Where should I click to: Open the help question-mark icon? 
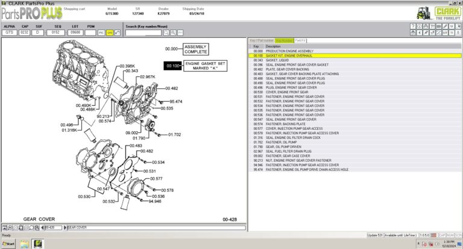pyautogui.click(x=413, y=26)
